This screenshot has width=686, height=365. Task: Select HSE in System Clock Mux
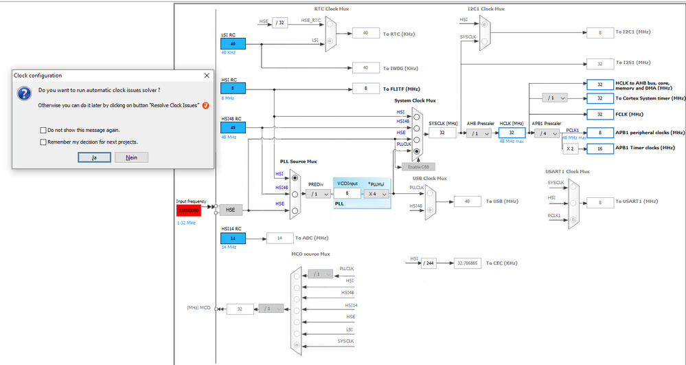417,140
